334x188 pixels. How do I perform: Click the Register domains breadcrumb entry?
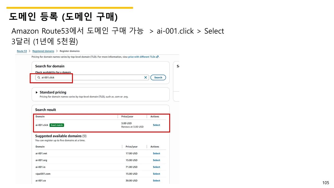click(69, 51)
